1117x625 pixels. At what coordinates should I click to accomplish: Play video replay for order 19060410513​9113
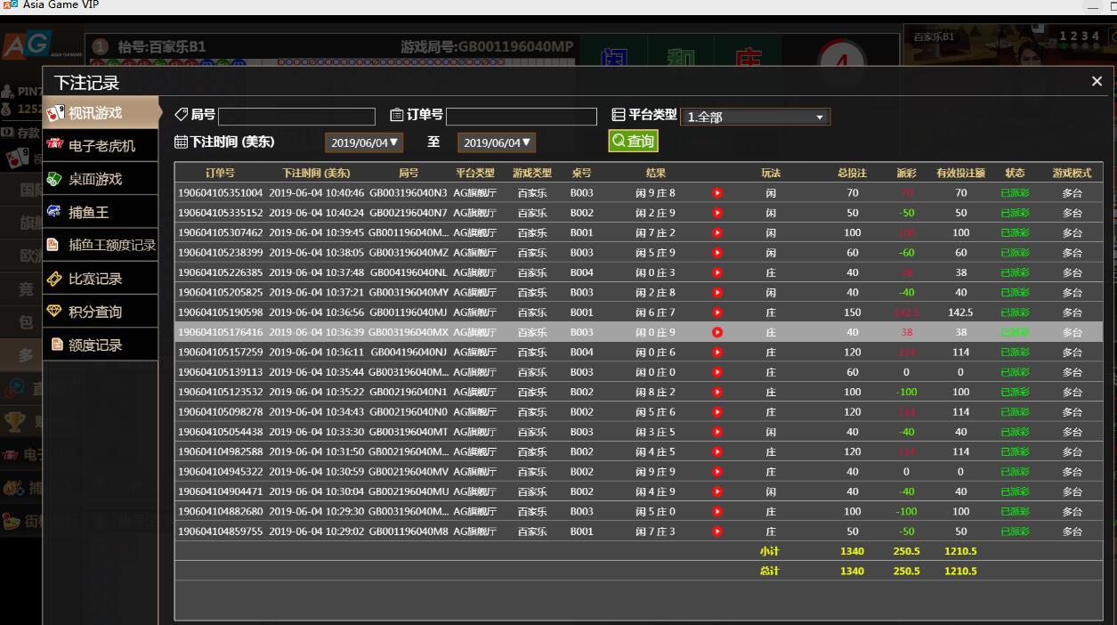717,372
